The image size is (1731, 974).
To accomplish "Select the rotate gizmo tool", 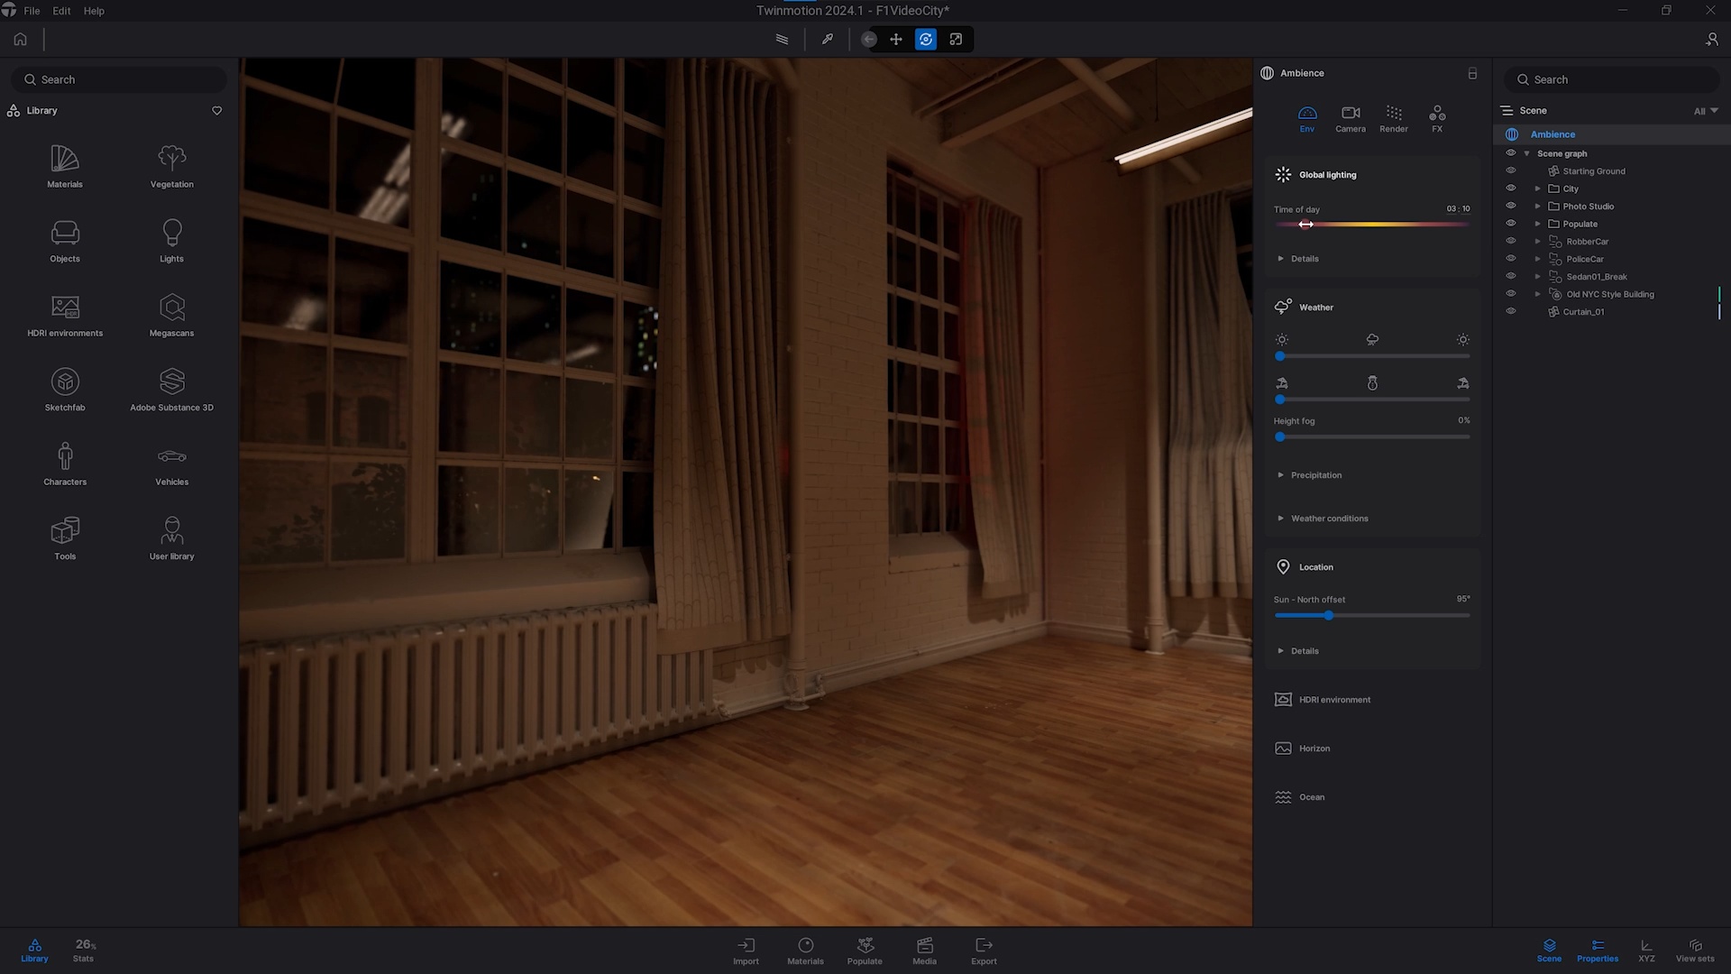I will [926, 39].
